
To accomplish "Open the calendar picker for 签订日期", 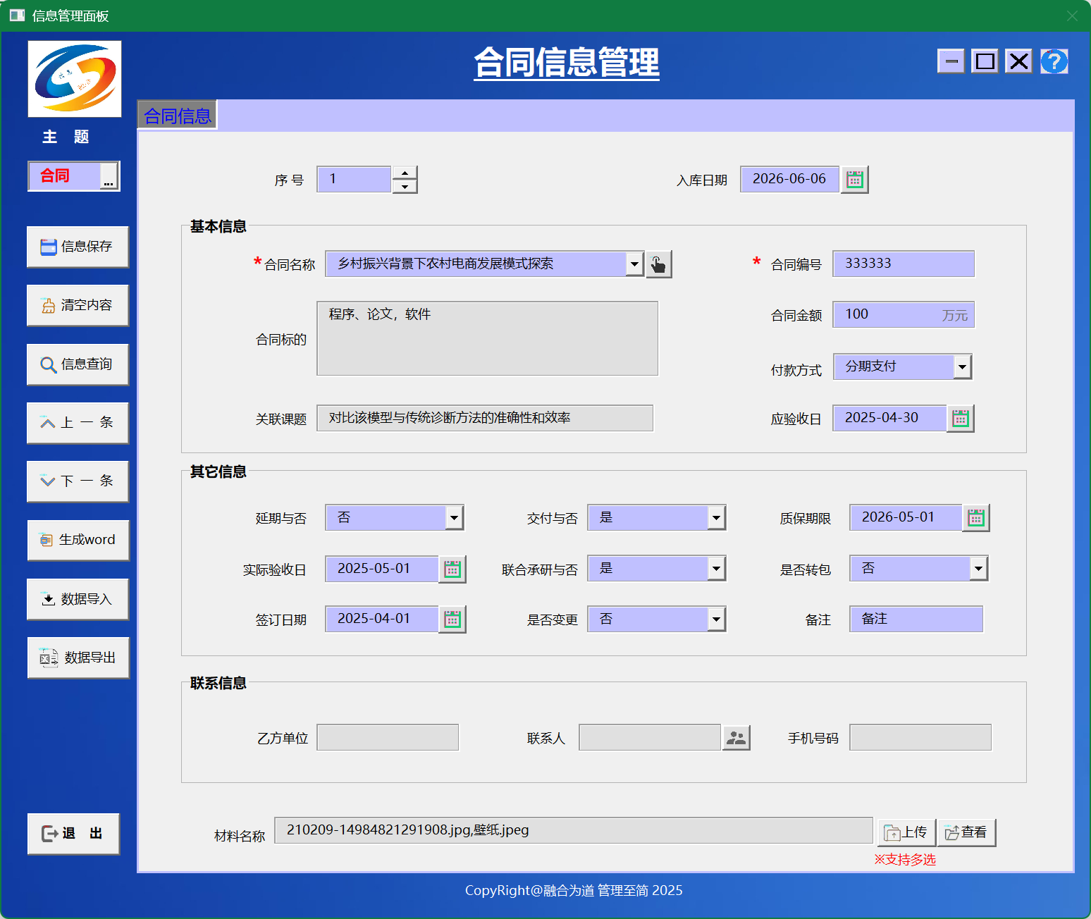I will point(452,619).
